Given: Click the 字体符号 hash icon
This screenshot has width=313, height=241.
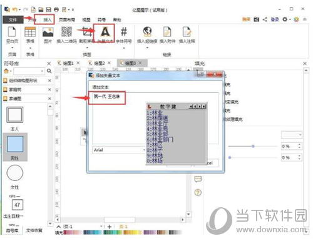Looking at the screenshot, I should [124, 32].
